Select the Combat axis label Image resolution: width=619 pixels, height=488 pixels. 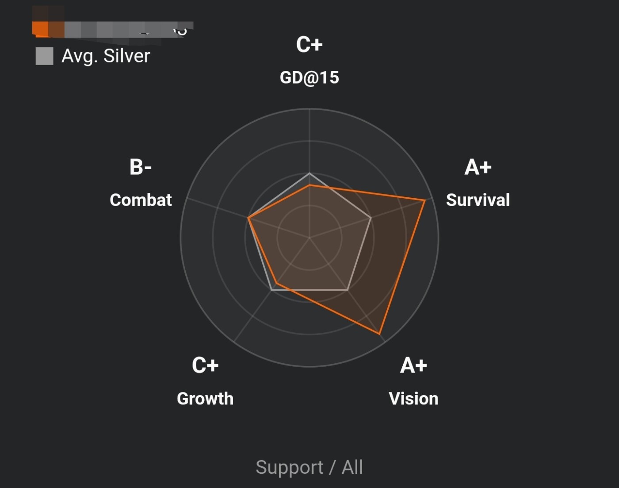[x=141, y=200]
